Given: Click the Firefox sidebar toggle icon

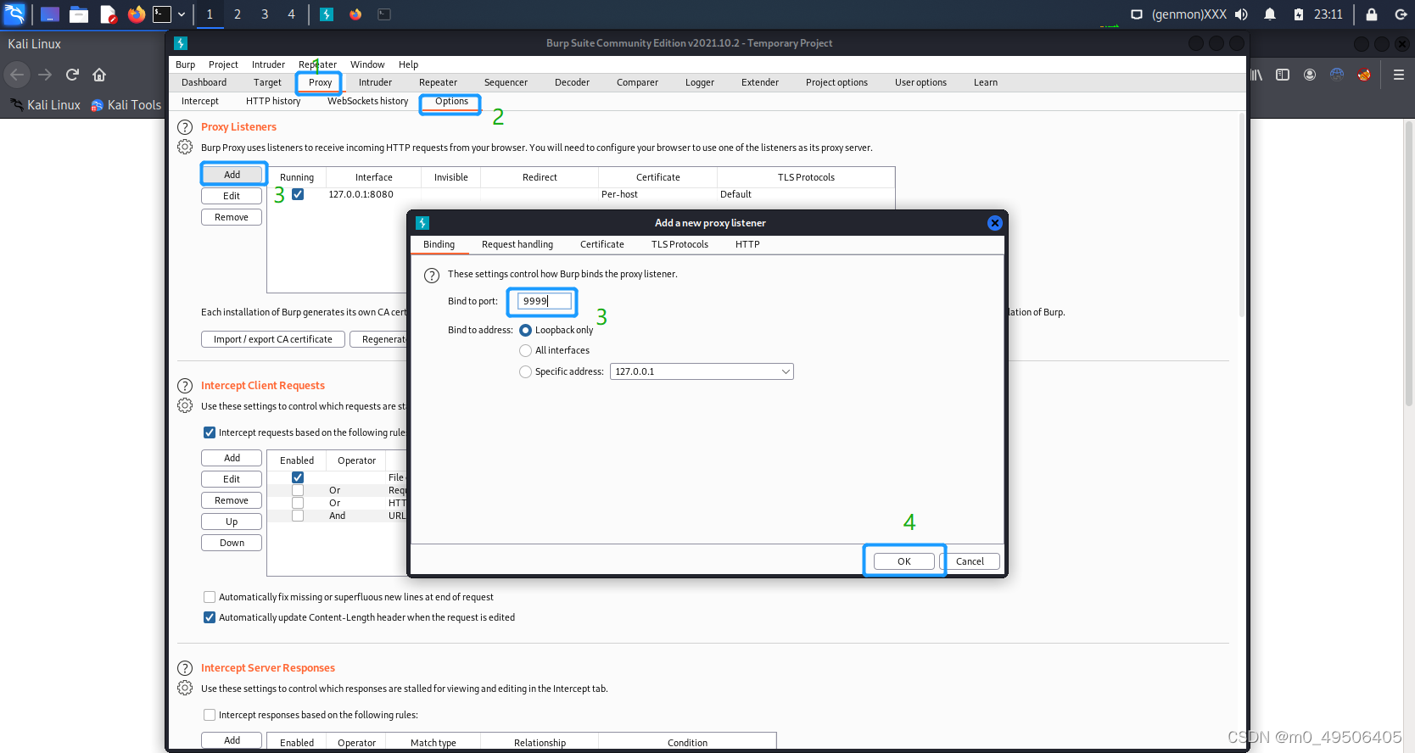Looking at the screenshot, I should (x=1283, y=75).
